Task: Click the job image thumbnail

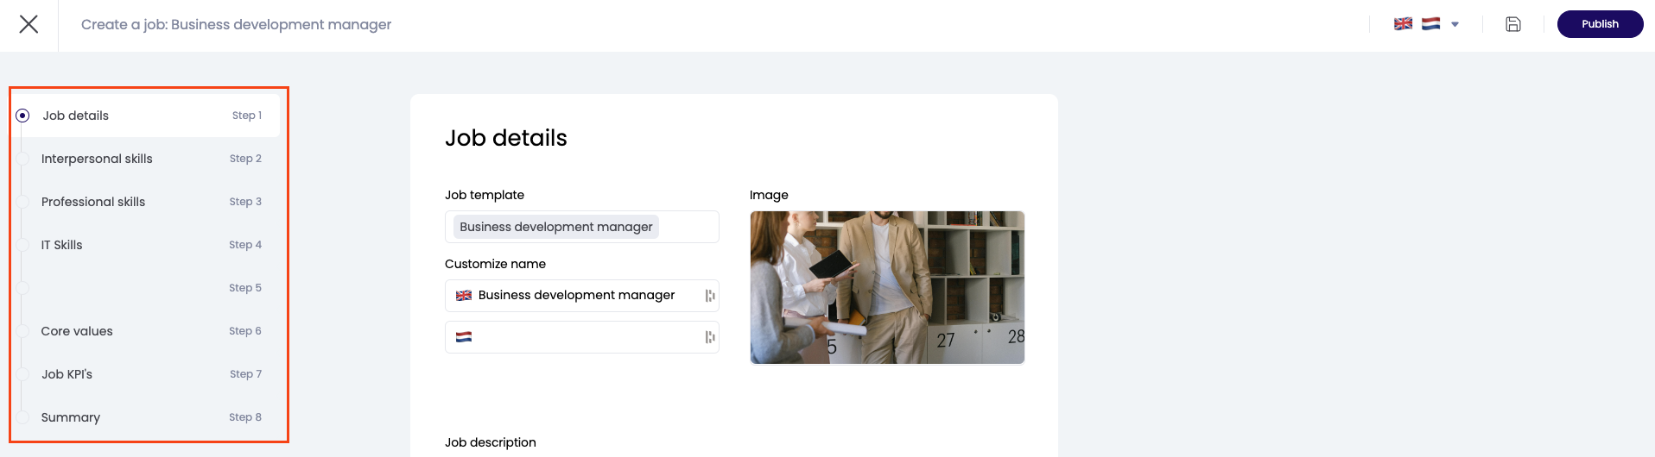Action: tap(887, 287)
